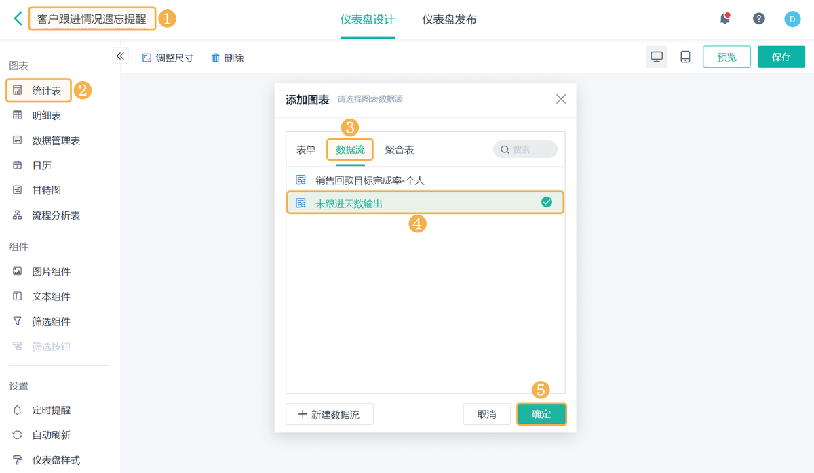The width and height of the screenshot is (814, 473).
Task: Add a 日历 component
Action: coord(41,165)
